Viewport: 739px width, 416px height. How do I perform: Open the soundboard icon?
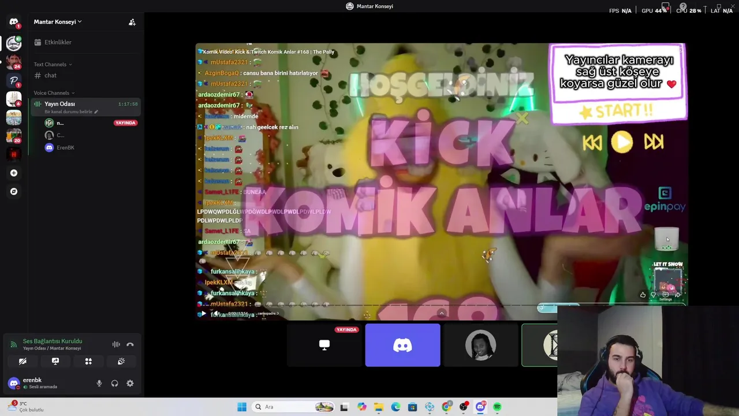coord(121,361)
